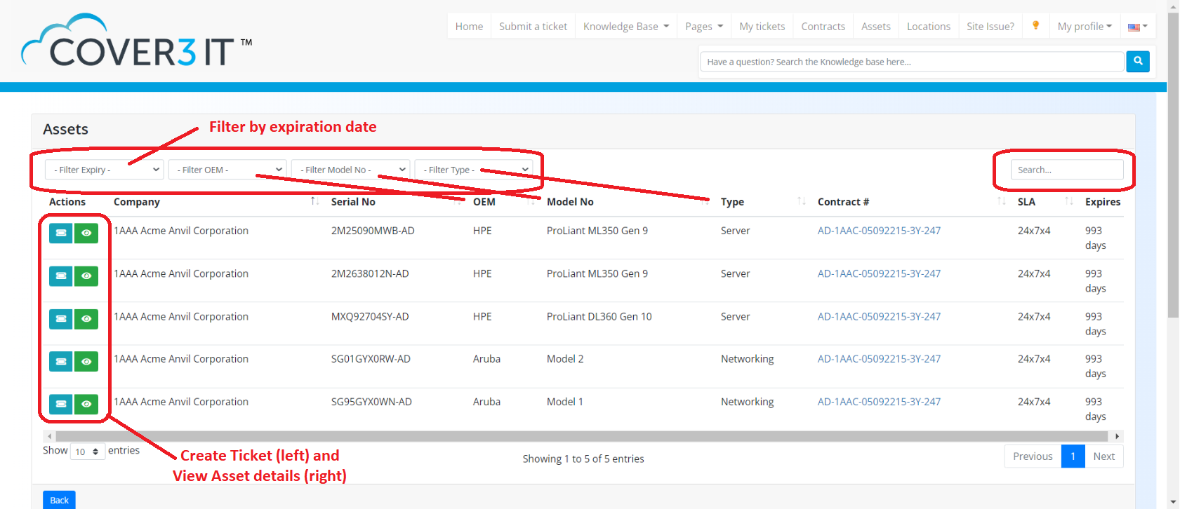Viewport: 1180px width, 509px height.
Task: Open contract link for SG95GYX0WN-AD row
Action: point(879,402)
